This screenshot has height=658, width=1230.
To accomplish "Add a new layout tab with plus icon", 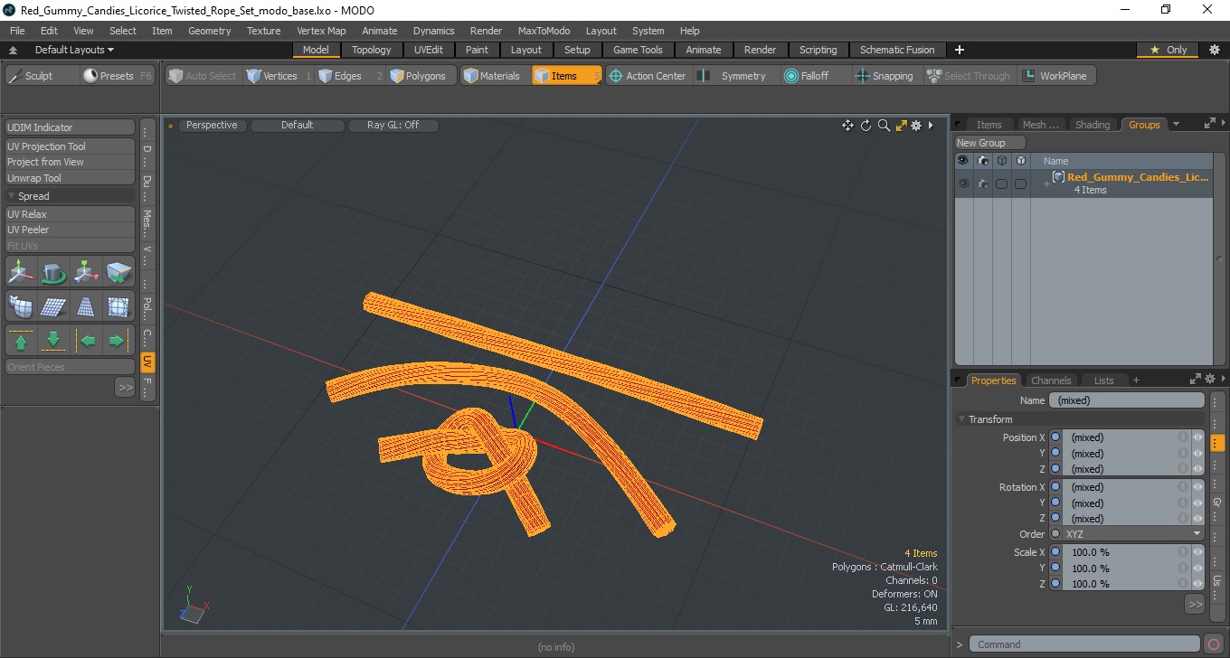I will pyautogui.click(x=960, y=50).
